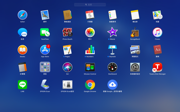Open Numbers spreadsheet app
The image size is (180, 112).
pos(90,50)
